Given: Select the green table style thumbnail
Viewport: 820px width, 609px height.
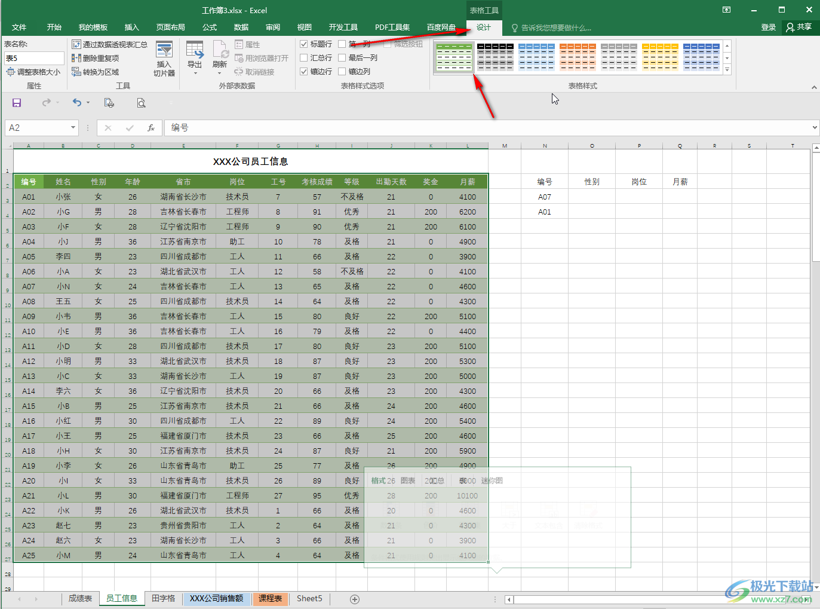Looking at the screenshot, I should coord(454,57).
